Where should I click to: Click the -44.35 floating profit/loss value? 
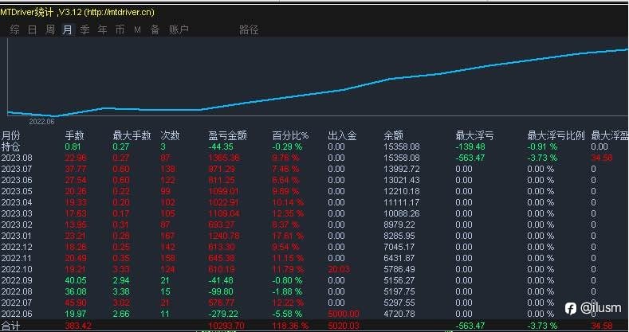coord(221,146)
